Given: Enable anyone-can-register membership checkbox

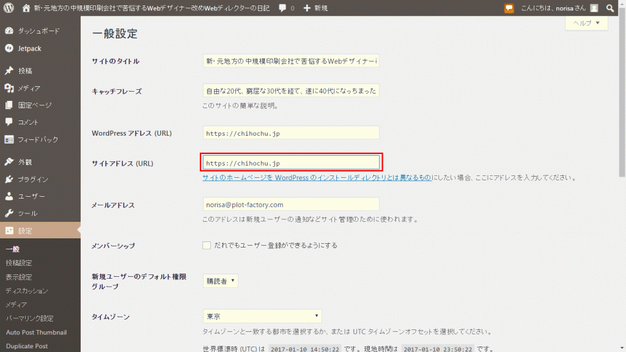Looking at the screenshot, I should pos(207,245).
